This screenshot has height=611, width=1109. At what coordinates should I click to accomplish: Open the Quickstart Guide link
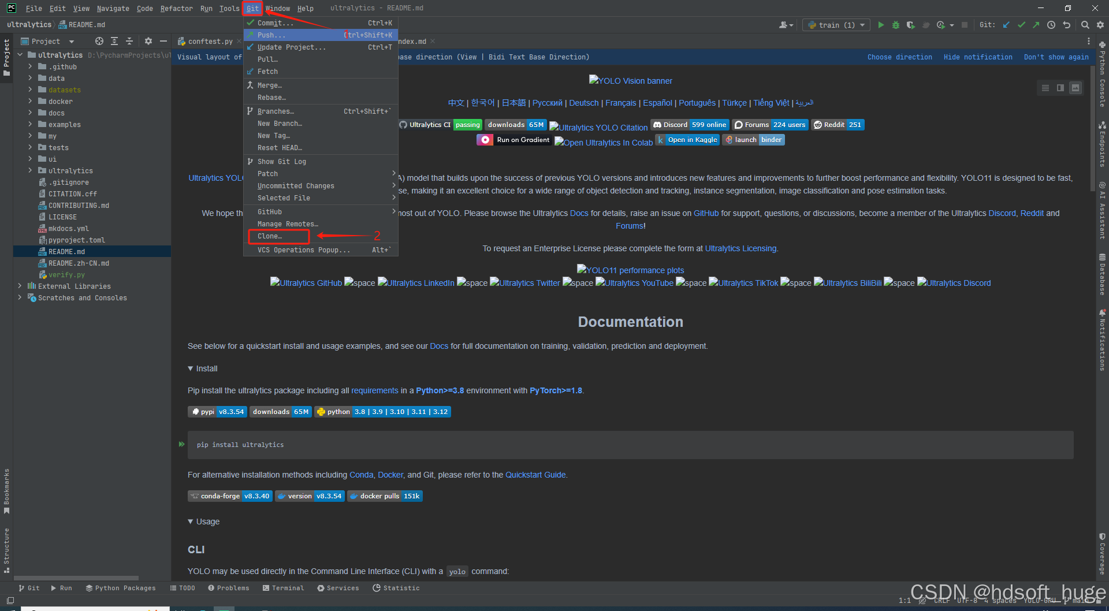pyautogui.click(x=535, y=475)
